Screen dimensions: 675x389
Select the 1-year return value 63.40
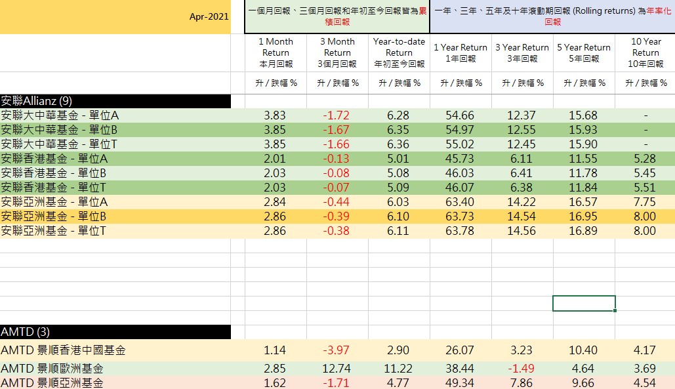[x=460, y=202]
